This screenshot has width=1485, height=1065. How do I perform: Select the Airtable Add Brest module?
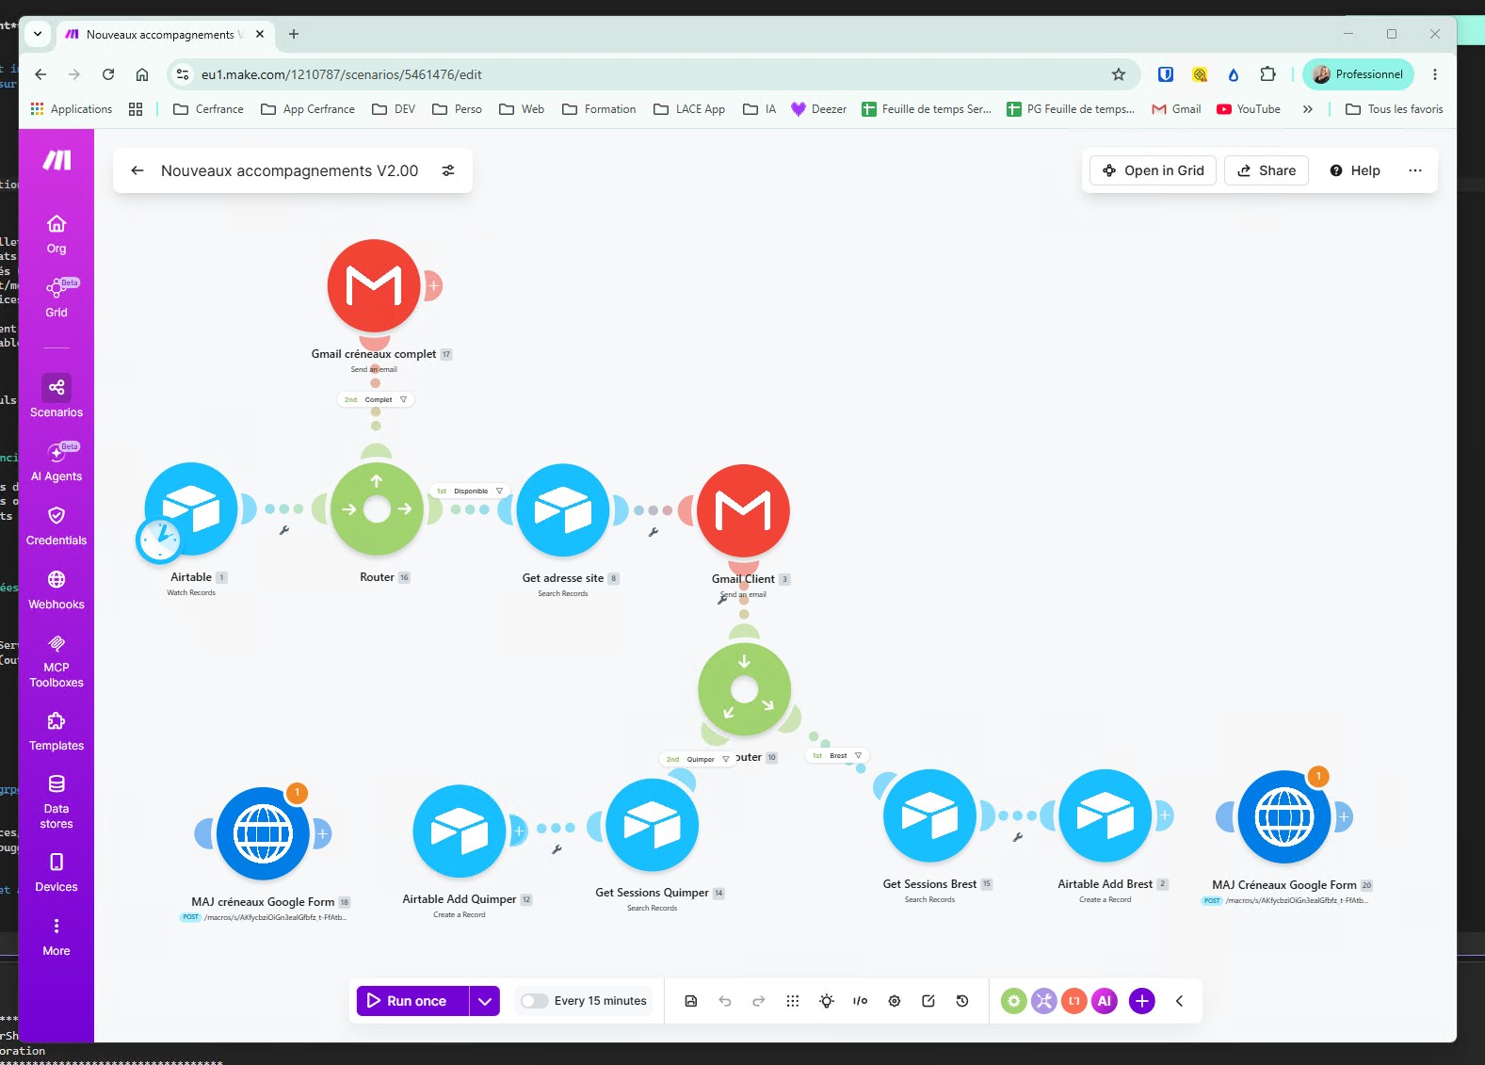pyautogui.click(x=1106, y=815)
